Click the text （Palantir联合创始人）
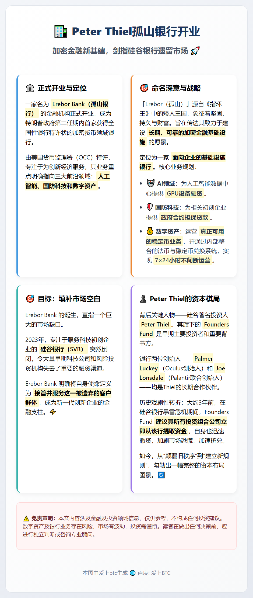This screenshot has height=598, width=253. coord(195,378)
